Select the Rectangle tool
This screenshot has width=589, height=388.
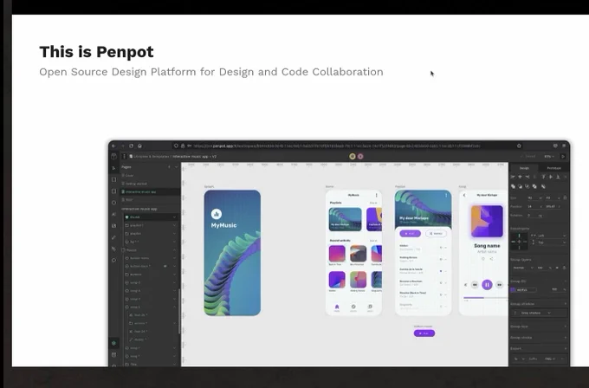[x=113, y=191]
